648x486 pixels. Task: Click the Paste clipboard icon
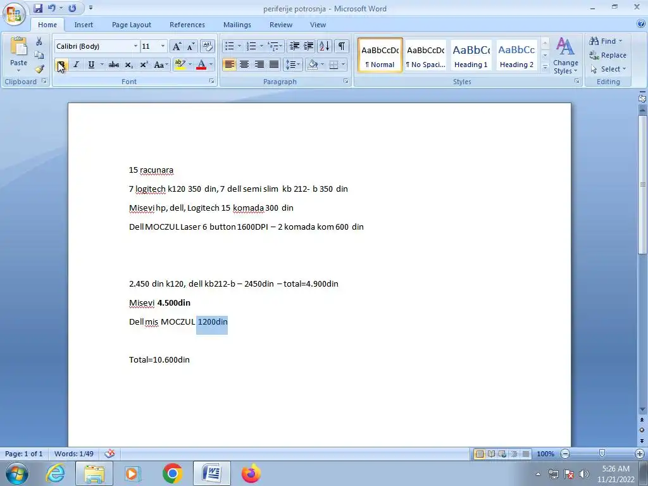tap(18, 47)
